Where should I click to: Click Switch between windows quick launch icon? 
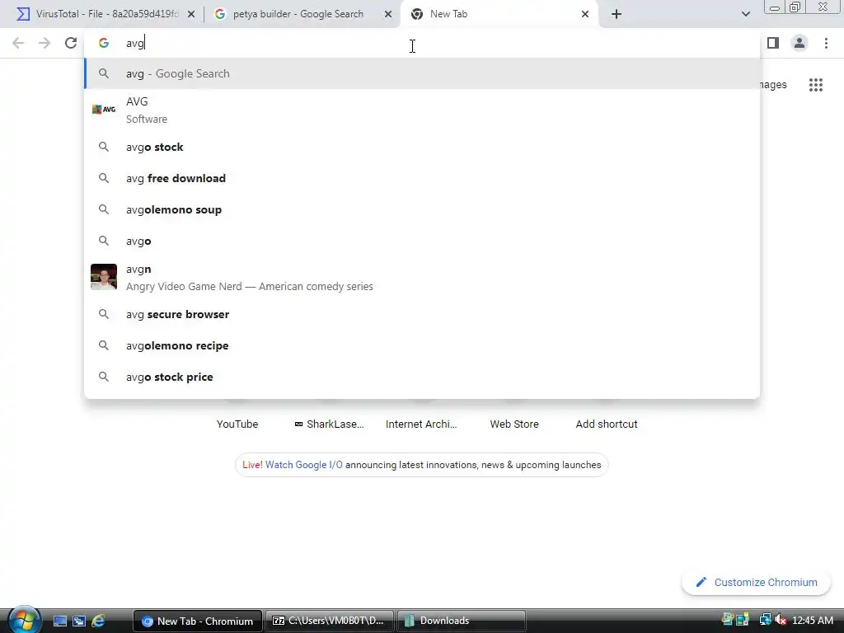tap(79, 621)
